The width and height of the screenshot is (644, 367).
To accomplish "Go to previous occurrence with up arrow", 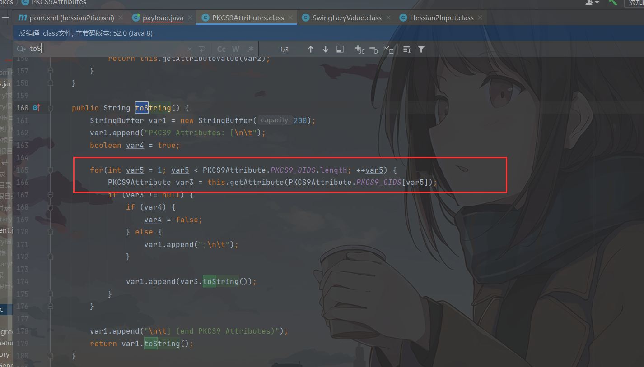I will click(311, 49).
